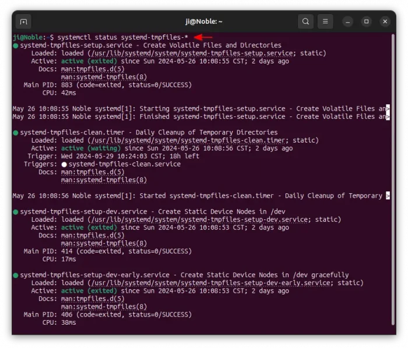Click truncation marker on 'Starting systemd-tmpfiles-setup.service' log line
The image size is (408, 348).
[388, 109]
